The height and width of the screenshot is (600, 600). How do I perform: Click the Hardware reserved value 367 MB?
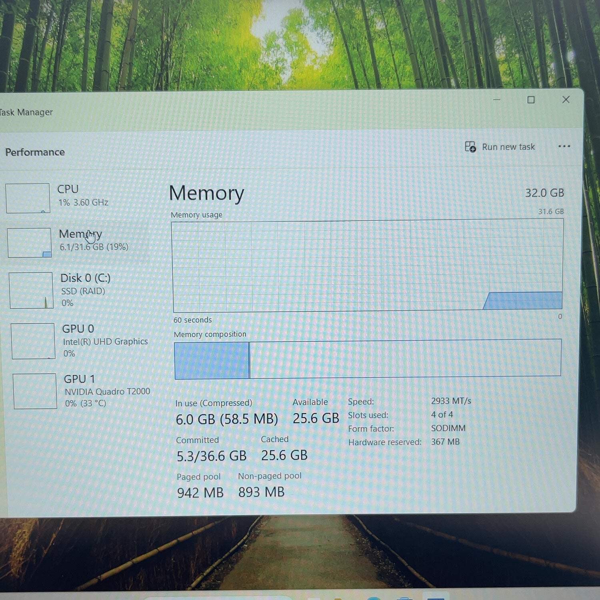(x=445, y=442)
